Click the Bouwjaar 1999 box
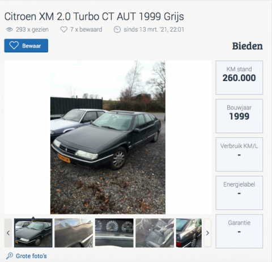This screenshot has height=262, width=272. point(239,116)
